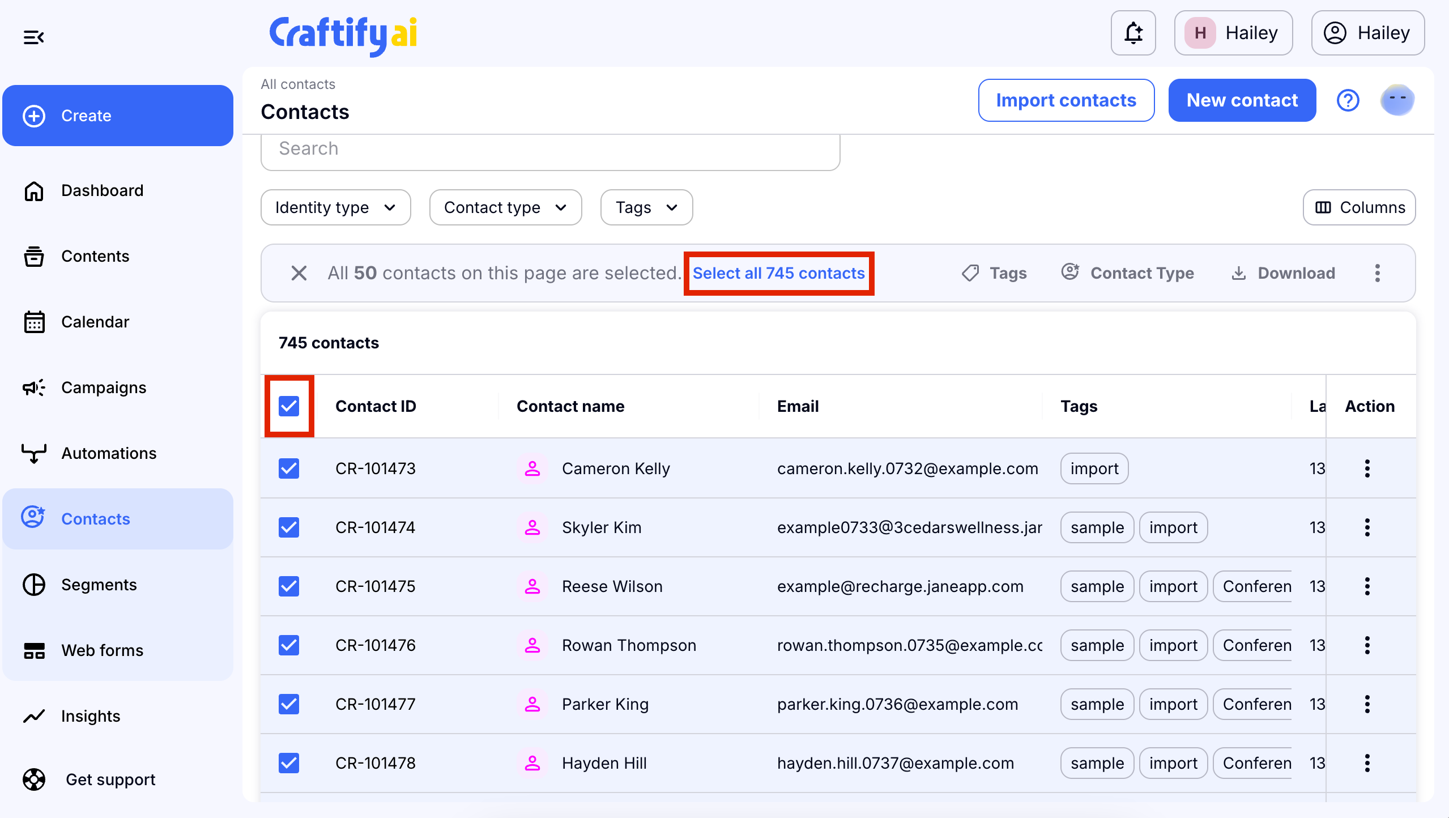Image resolution: width=1449 pixels, height=818 pixels.
Task: Uncheck contact CR-101473 checkbox
Action: coord(289,468)
